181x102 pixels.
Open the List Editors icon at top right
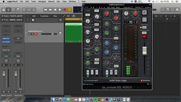pos(163,10)
